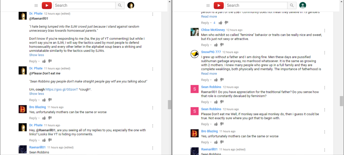This screenshot has height=155, width=344.
Task: Click Chloe McKinney's profile picture
Action: pyautogui.click(x=194, y=32)
